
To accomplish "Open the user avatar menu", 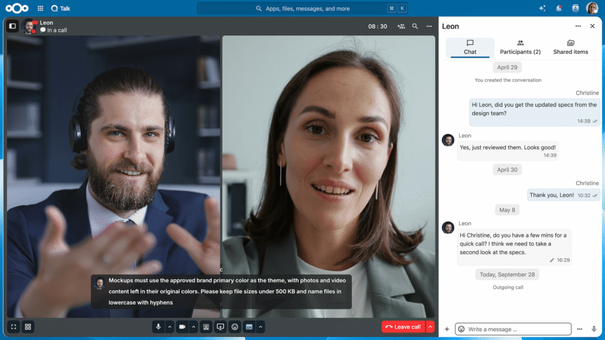I will click(x=592, y=8).
